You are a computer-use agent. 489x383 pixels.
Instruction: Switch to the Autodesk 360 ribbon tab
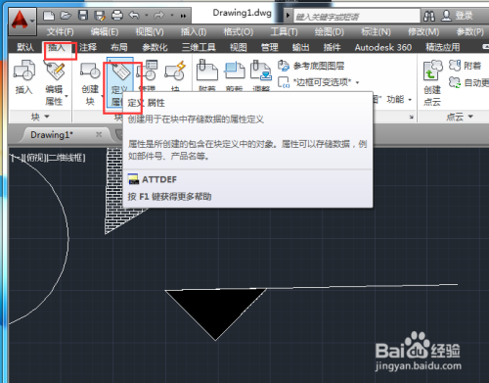(383, 47)
